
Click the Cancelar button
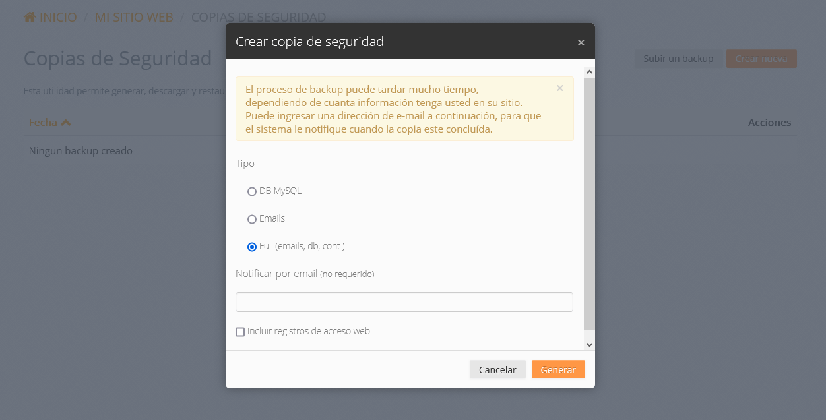click(497, 370)
